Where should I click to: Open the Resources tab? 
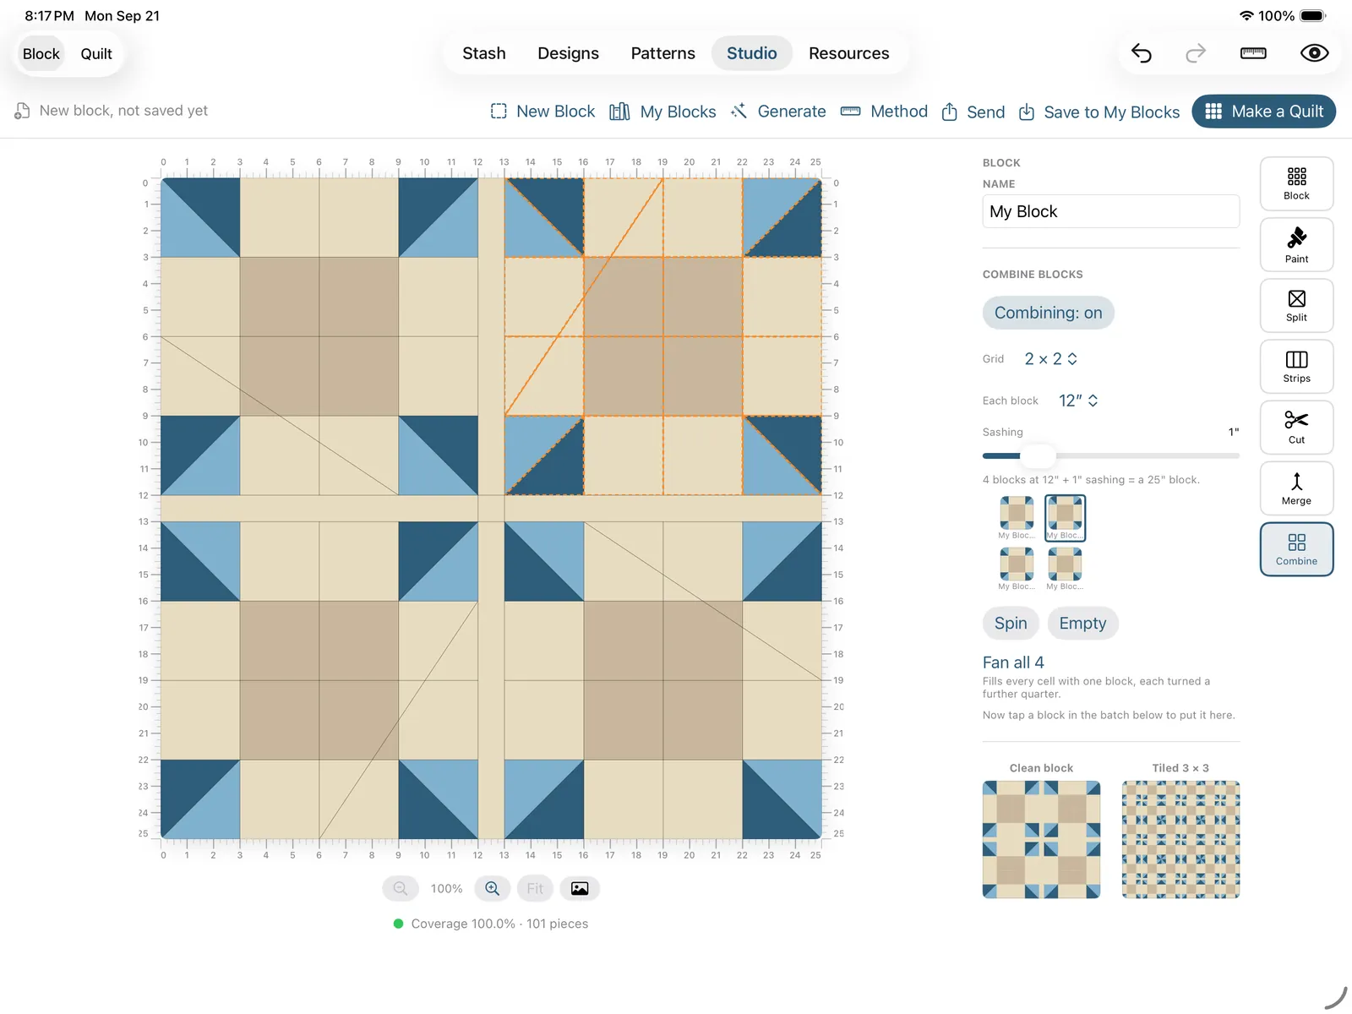click(848, 53)
